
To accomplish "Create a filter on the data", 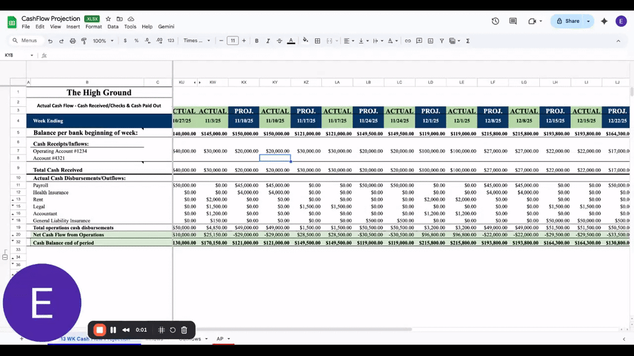I will [x=442, y=40].
